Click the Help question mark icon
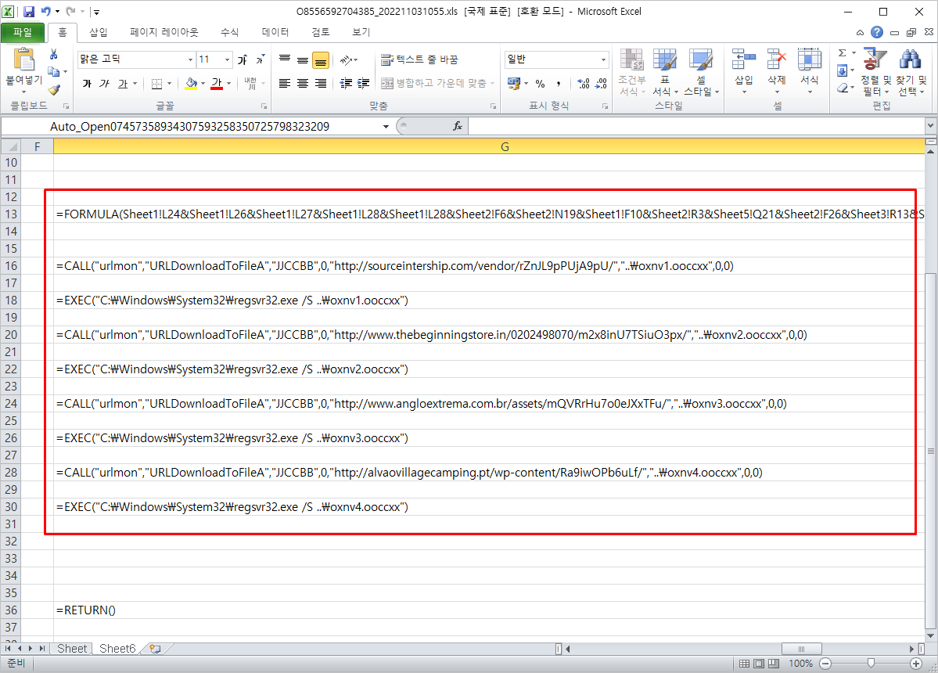 [x=877, y=32]
